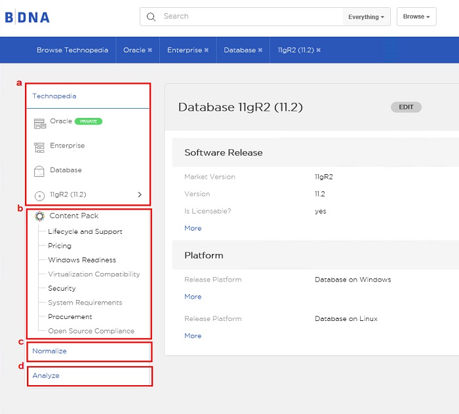
Task: Open the Technopedia sidebar heading
Action: click(54, 96)
